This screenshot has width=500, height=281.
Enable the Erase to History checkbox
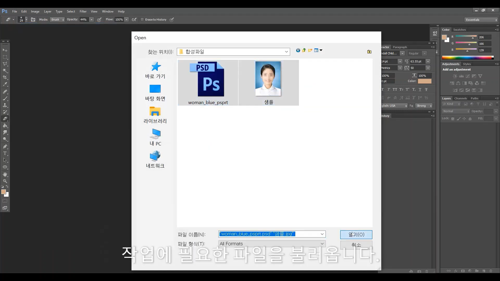[142, 20]
